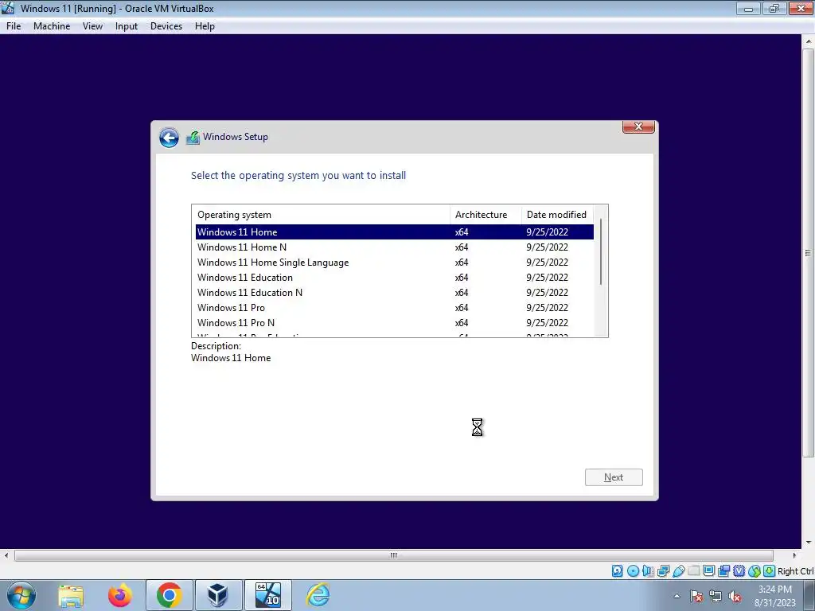Click the network tray icon
This screenshot has width=815, height=611.
tap(716, 597)
